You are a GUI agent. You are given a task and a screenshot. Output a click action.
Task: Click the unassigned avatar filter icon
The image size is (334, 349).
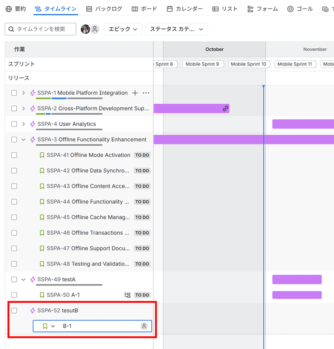click(95, 29)
